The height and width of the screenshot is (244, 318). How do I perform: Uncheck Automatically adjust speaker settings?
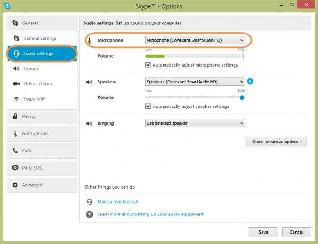(148, 107)
